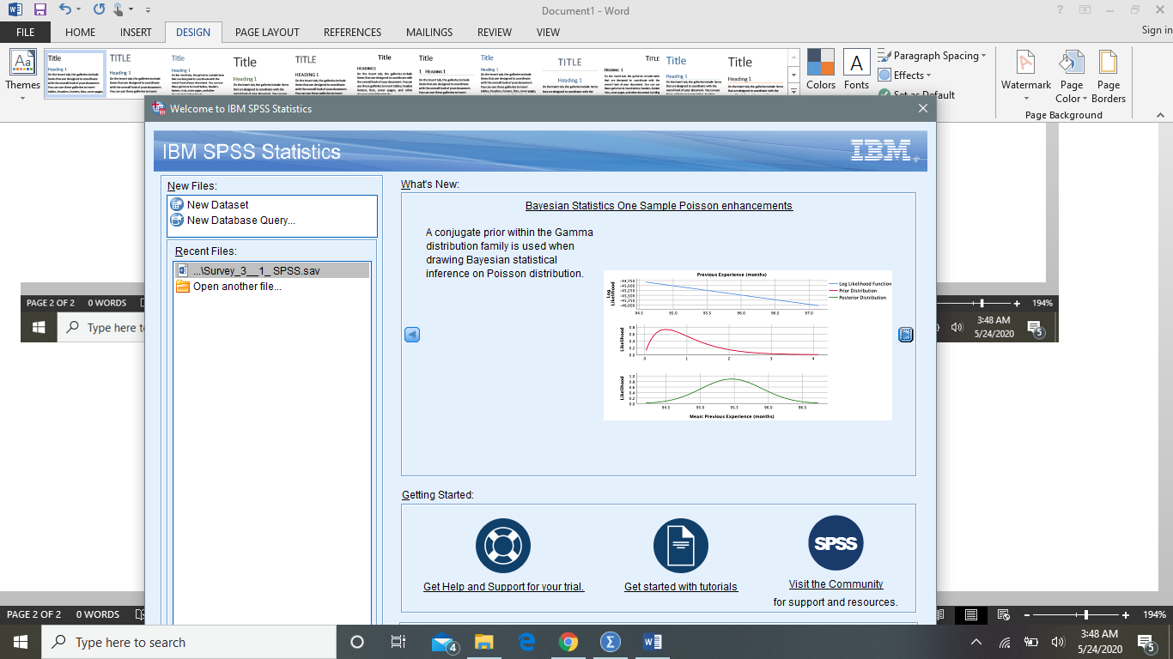Switch to the PAGE LAYOUT tab
The image size is (1173, 659).
coord(268,32)
